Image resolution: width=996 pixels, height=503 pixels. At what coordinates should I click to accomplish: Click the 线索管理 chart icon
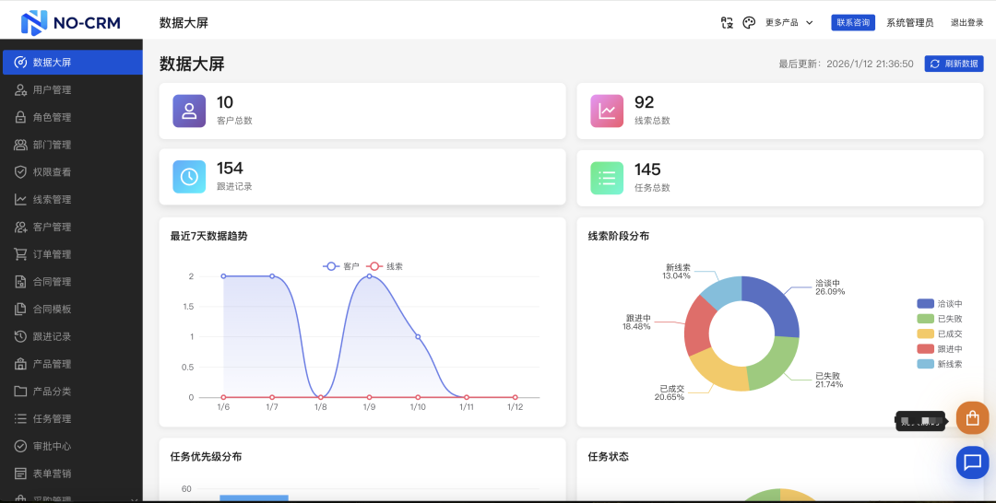pos(20,199)
